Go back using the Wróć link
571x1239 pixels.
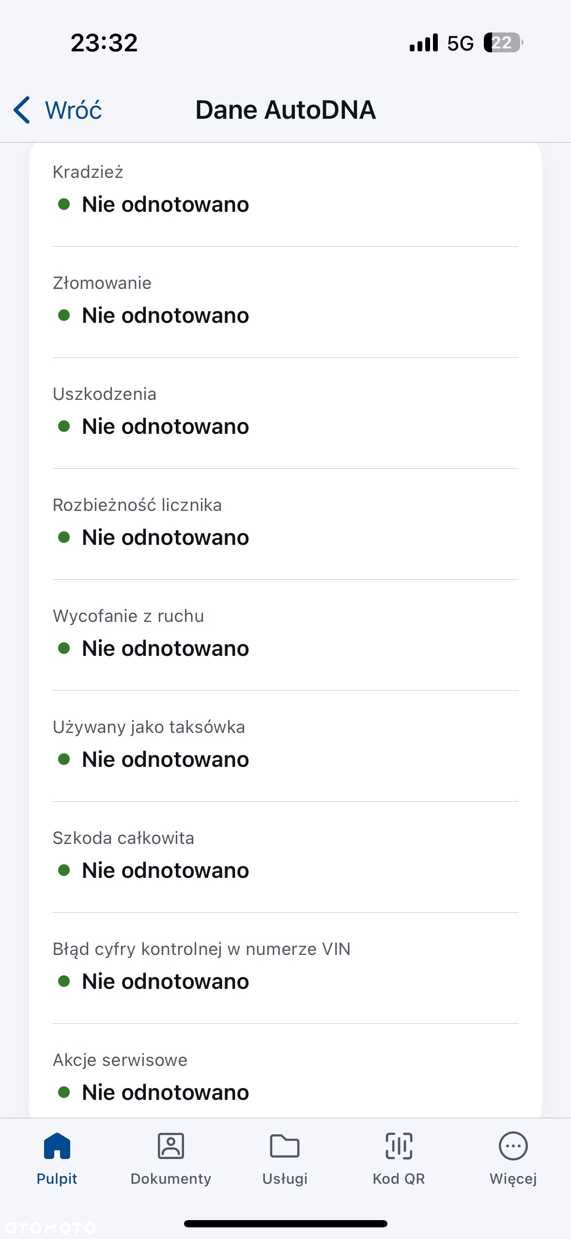[x=73, y=110]
